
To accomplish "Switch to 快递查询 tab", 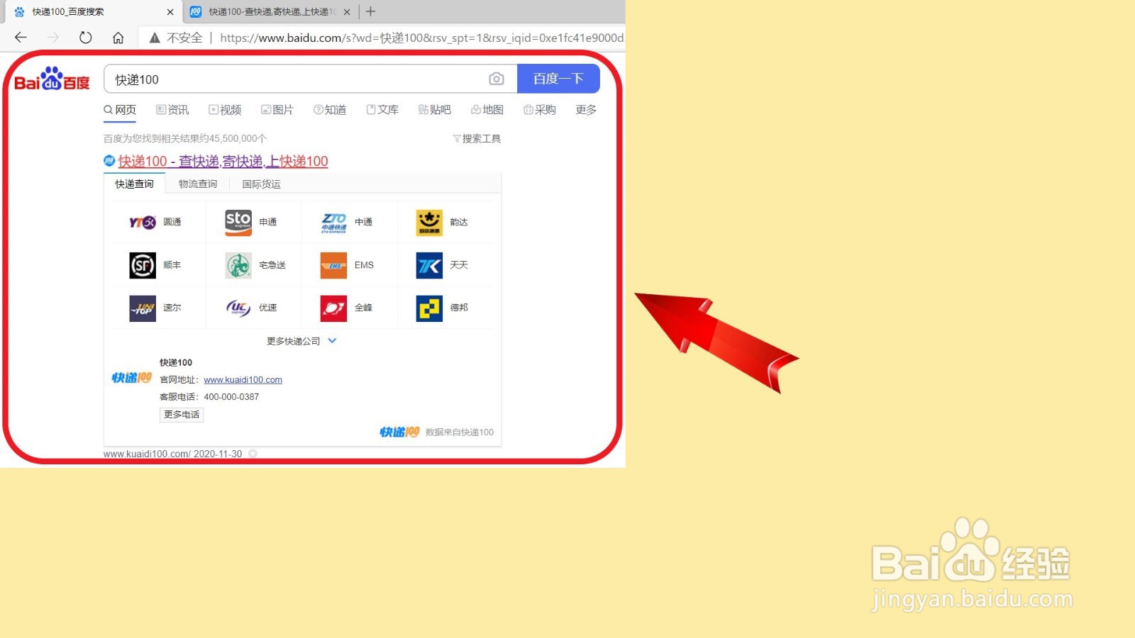I will 135,184.
